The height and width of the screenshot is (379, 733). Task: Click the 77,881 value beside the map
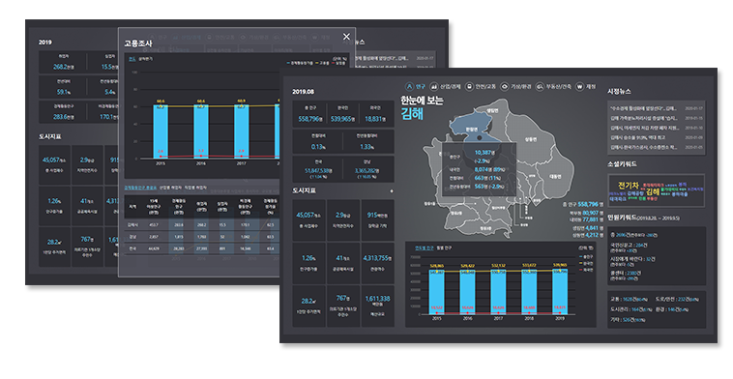click(591, 219)
